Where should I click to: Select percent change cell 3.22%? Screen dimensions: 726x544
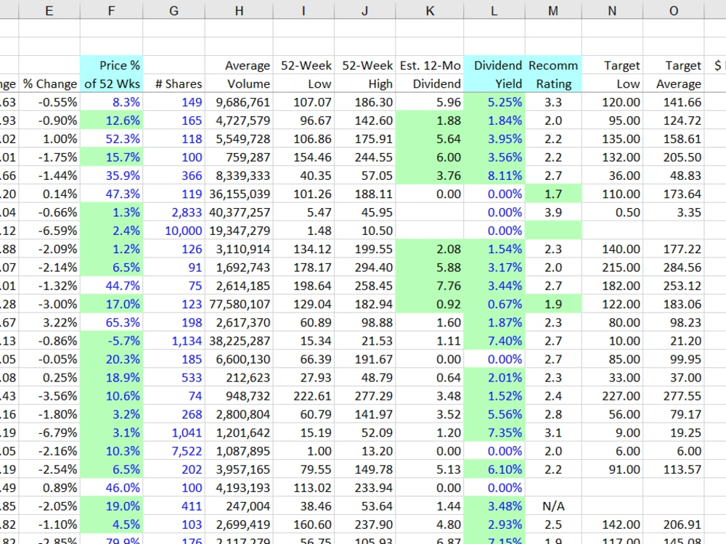49,323
